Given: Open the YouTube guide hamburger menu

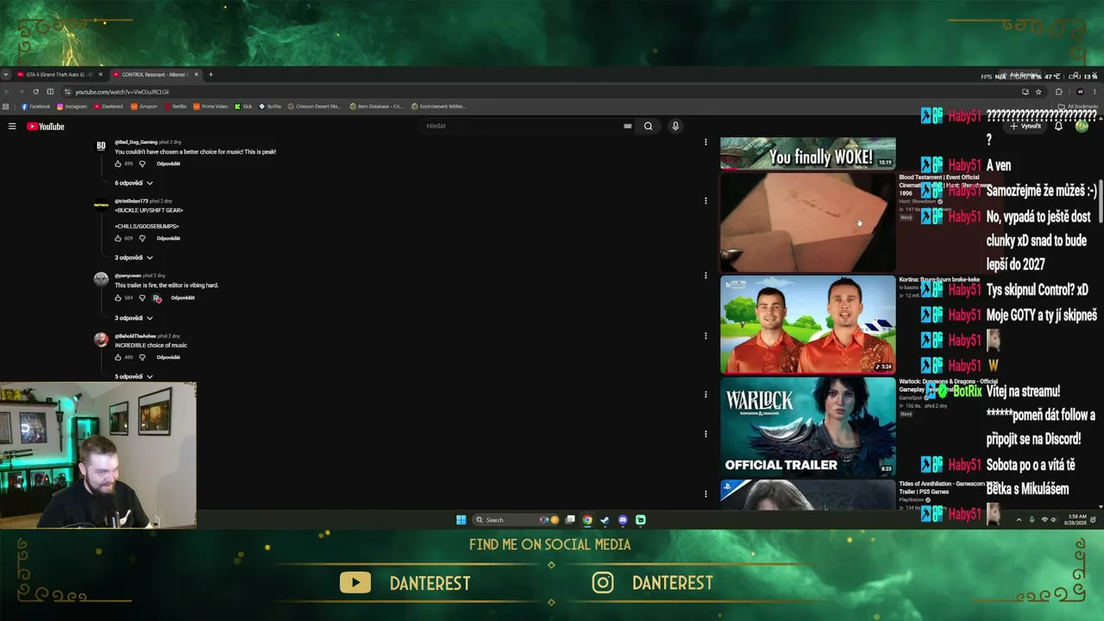Looking at the screenshot, I should point(12,126).
